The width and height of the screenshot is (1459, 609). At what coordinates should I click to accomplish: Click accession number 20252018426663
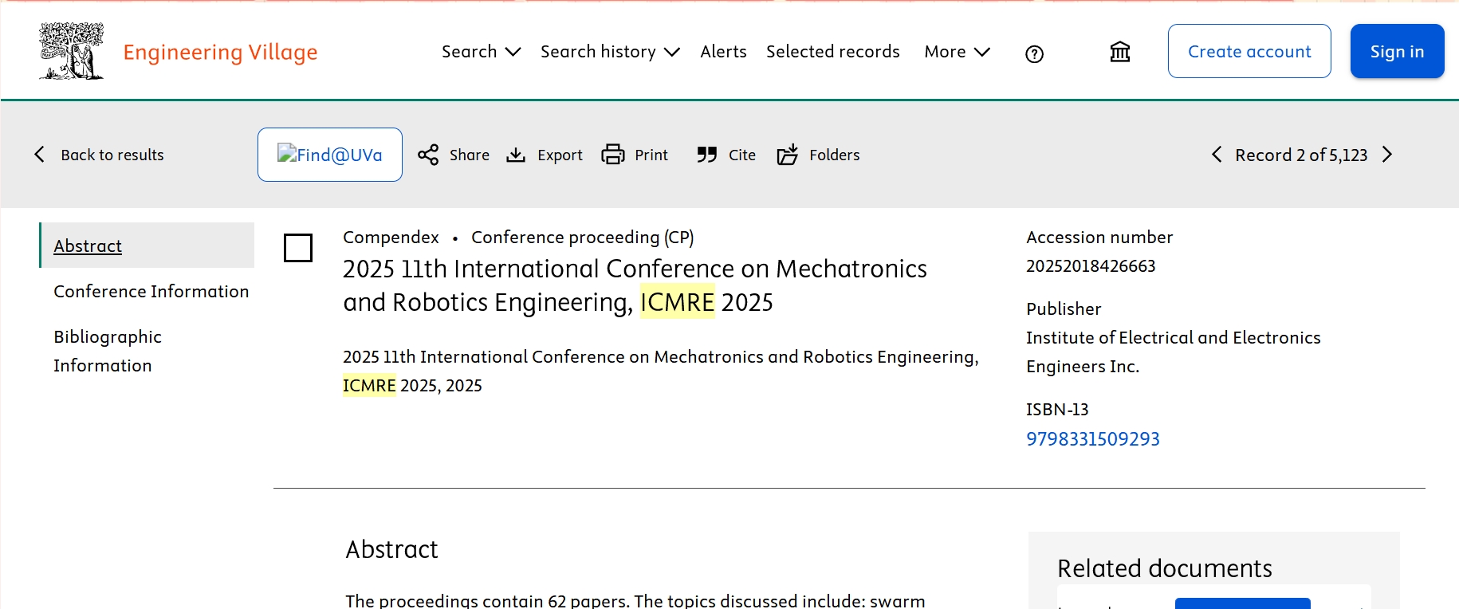(1091, 265)
